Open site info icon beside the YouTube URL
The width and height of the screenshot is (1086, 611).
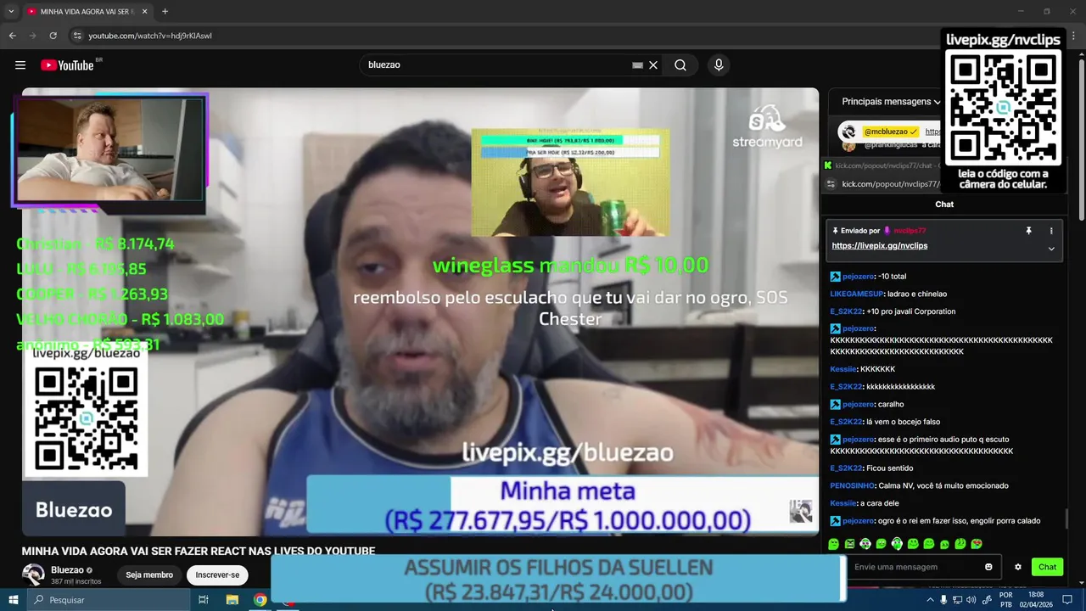(x=76, y=36)
